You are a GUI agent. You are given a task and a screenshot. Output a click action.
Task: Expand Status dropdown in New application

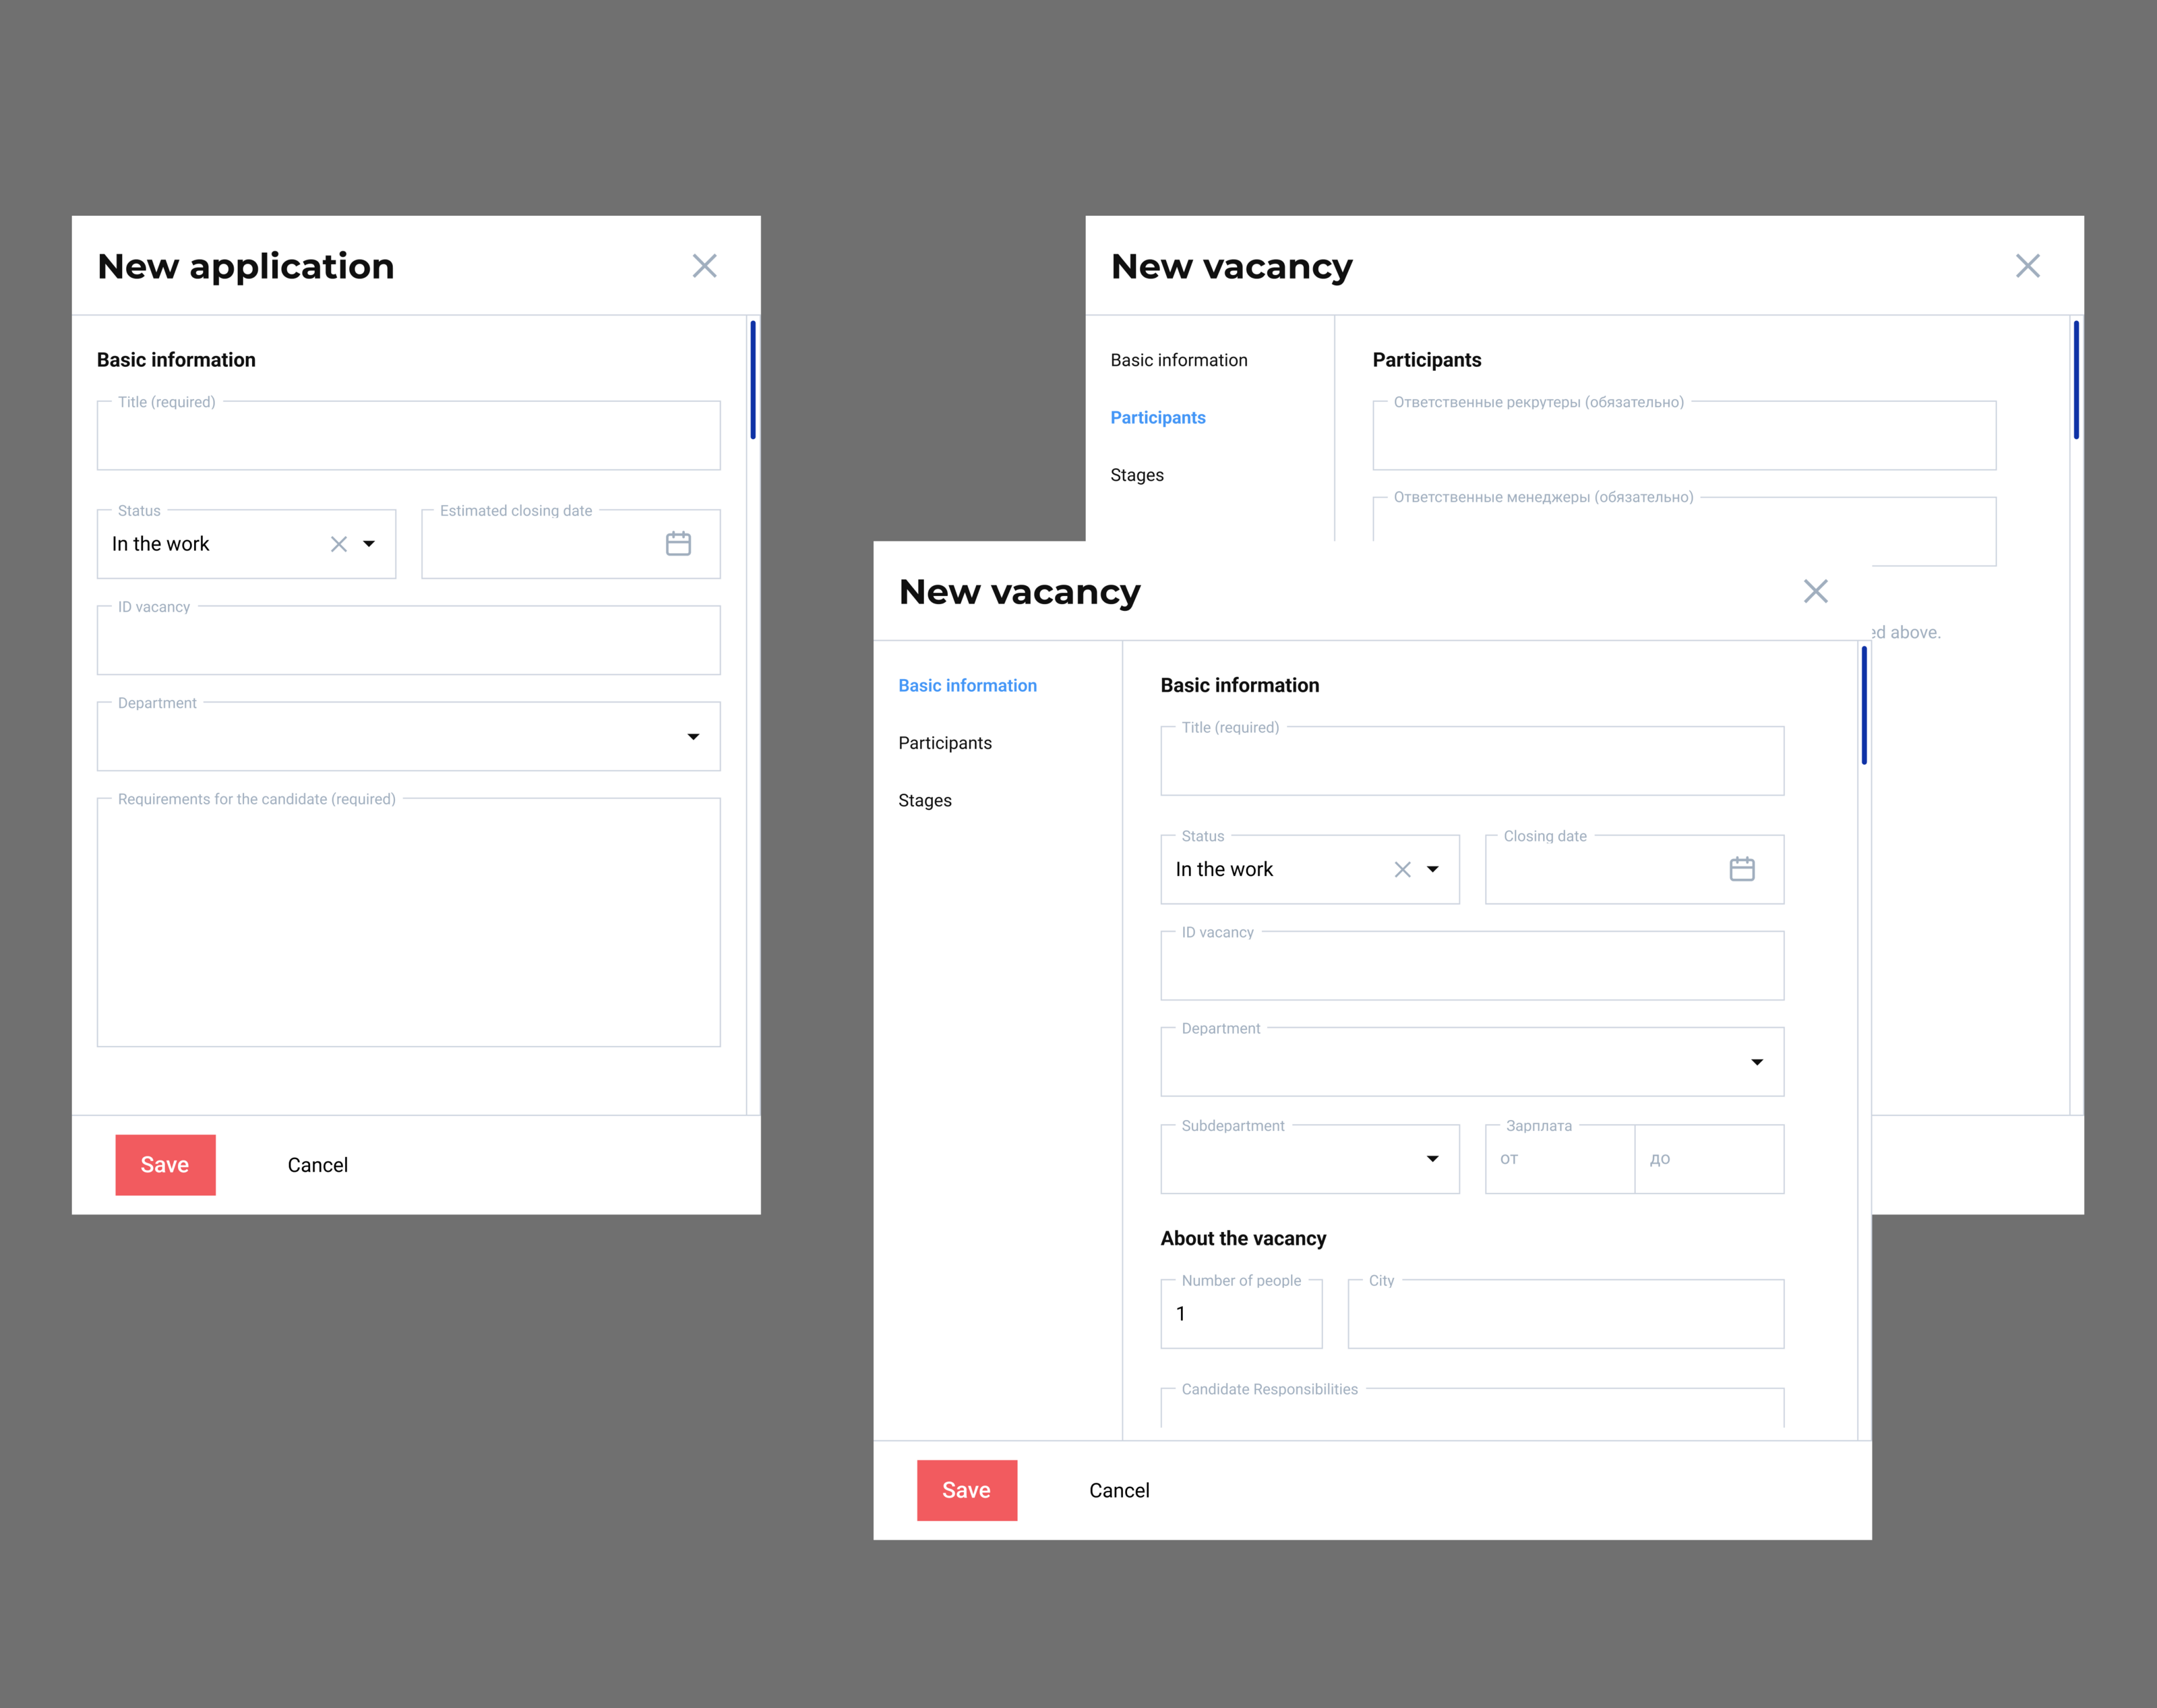point(369,544)
